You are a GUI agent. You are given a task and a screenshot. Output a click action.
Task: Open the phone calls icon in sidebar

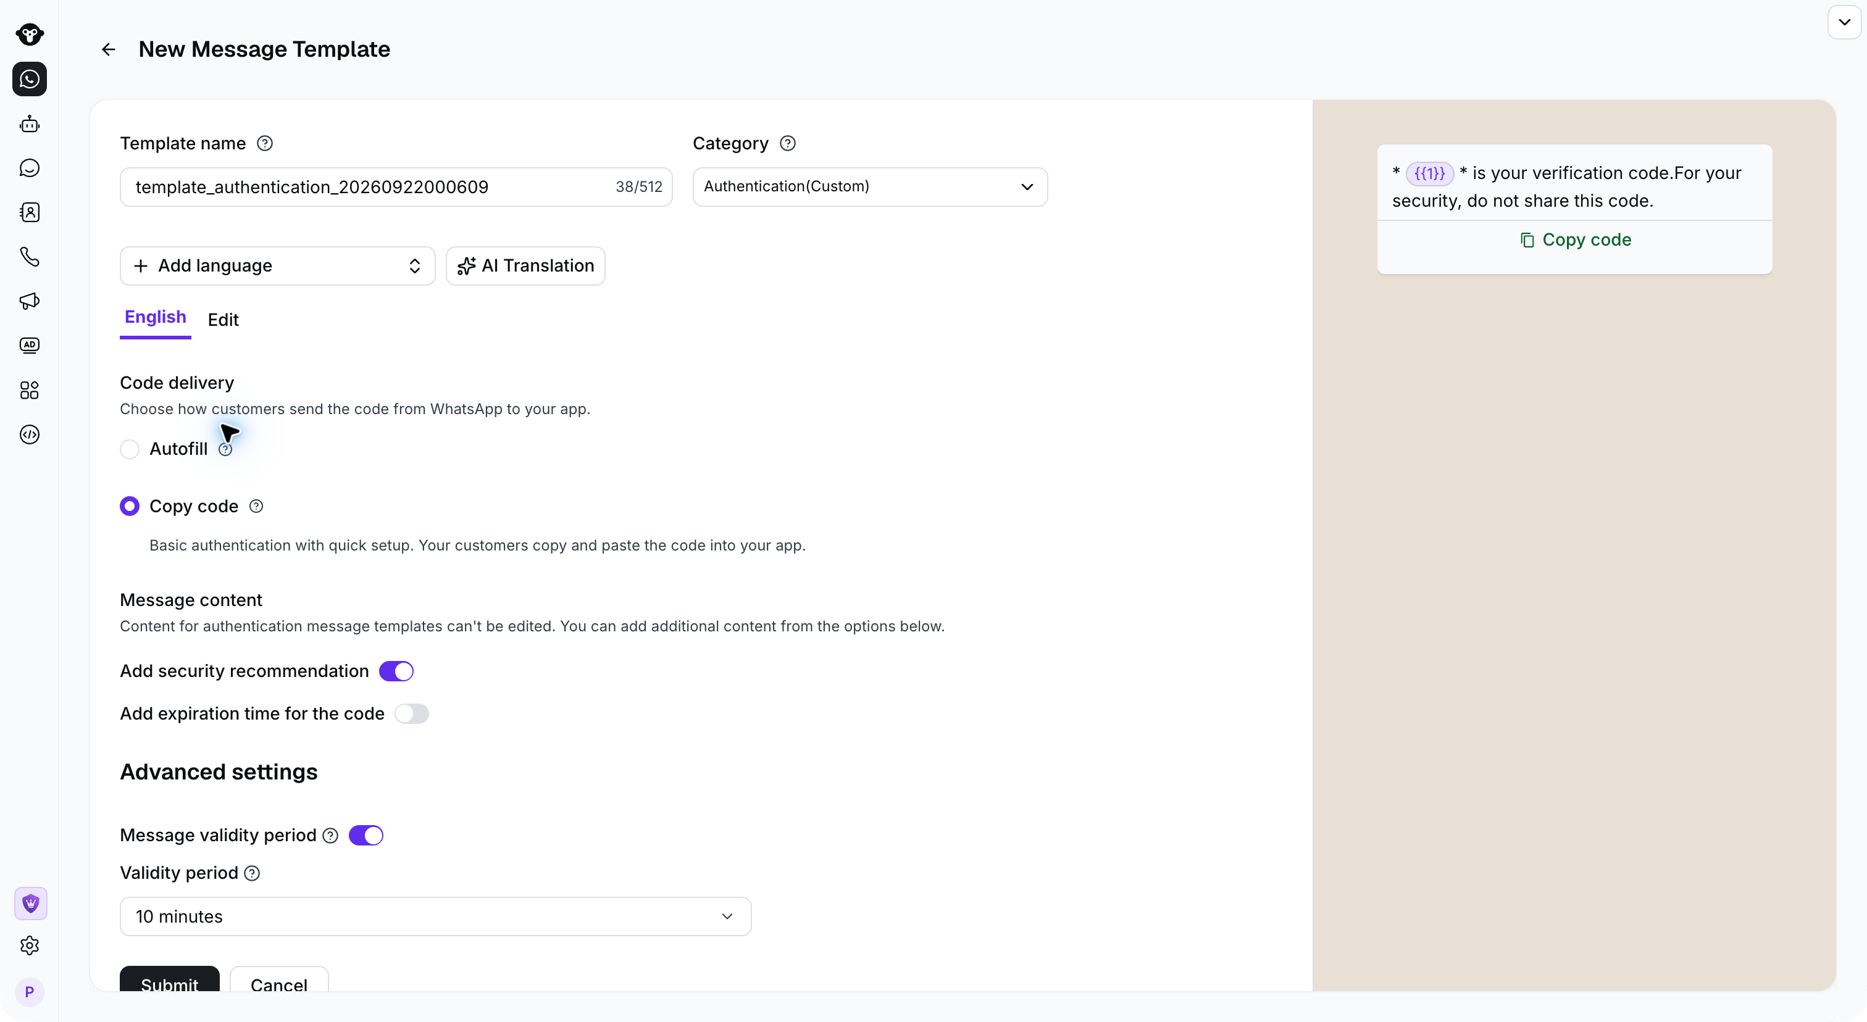coord(30,256)
